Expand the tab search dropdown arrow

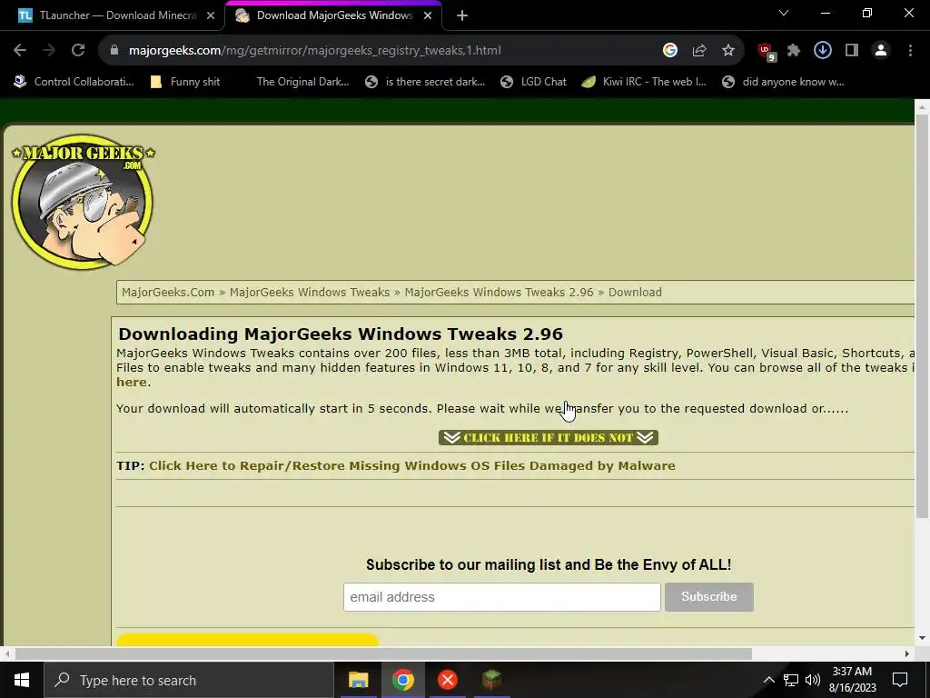[784, 13]
